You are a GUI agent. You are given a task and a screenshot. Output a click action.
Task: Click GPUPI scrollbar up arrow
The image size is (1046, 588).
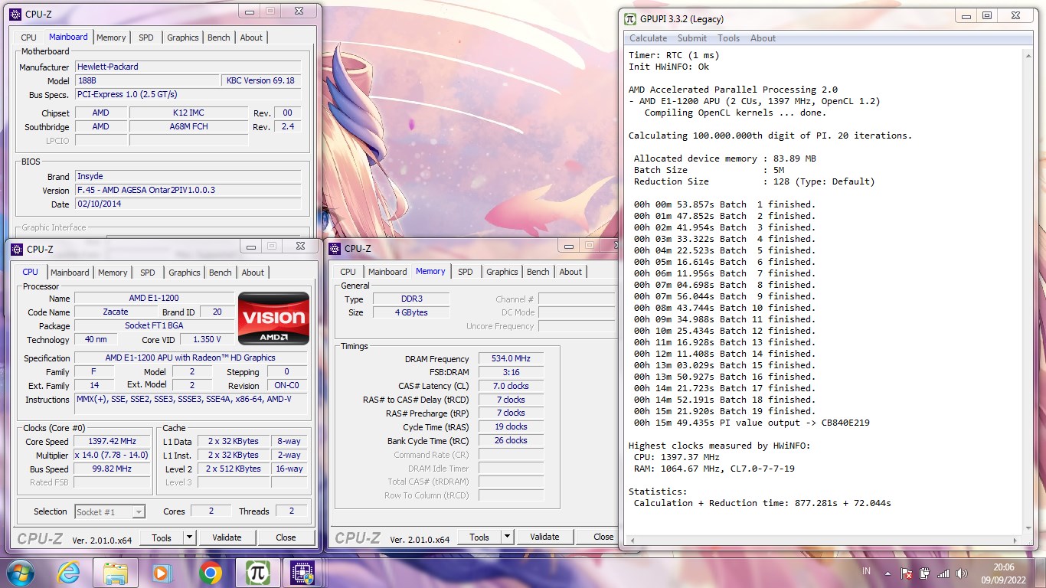1027,55
